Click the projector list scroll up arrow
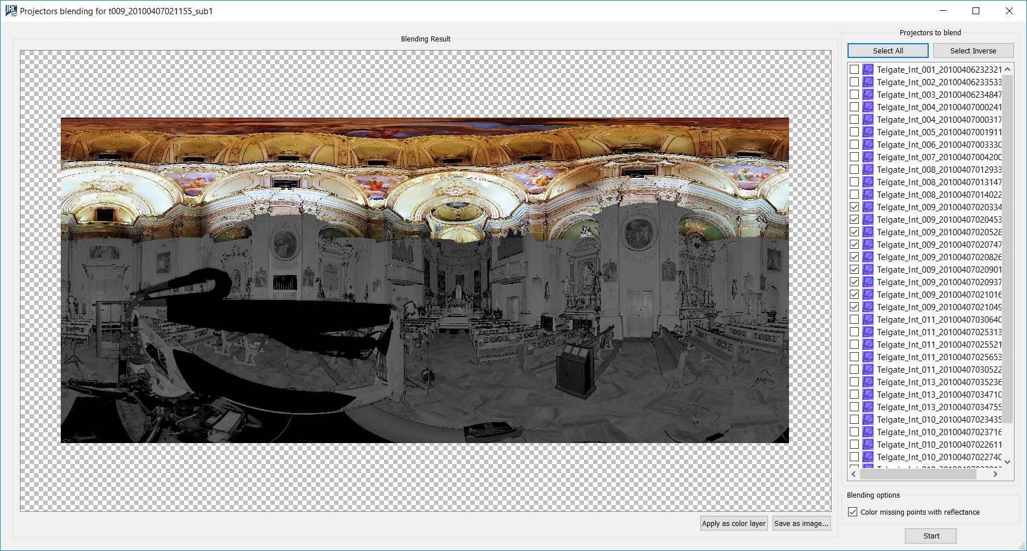 pos(1008,69)
